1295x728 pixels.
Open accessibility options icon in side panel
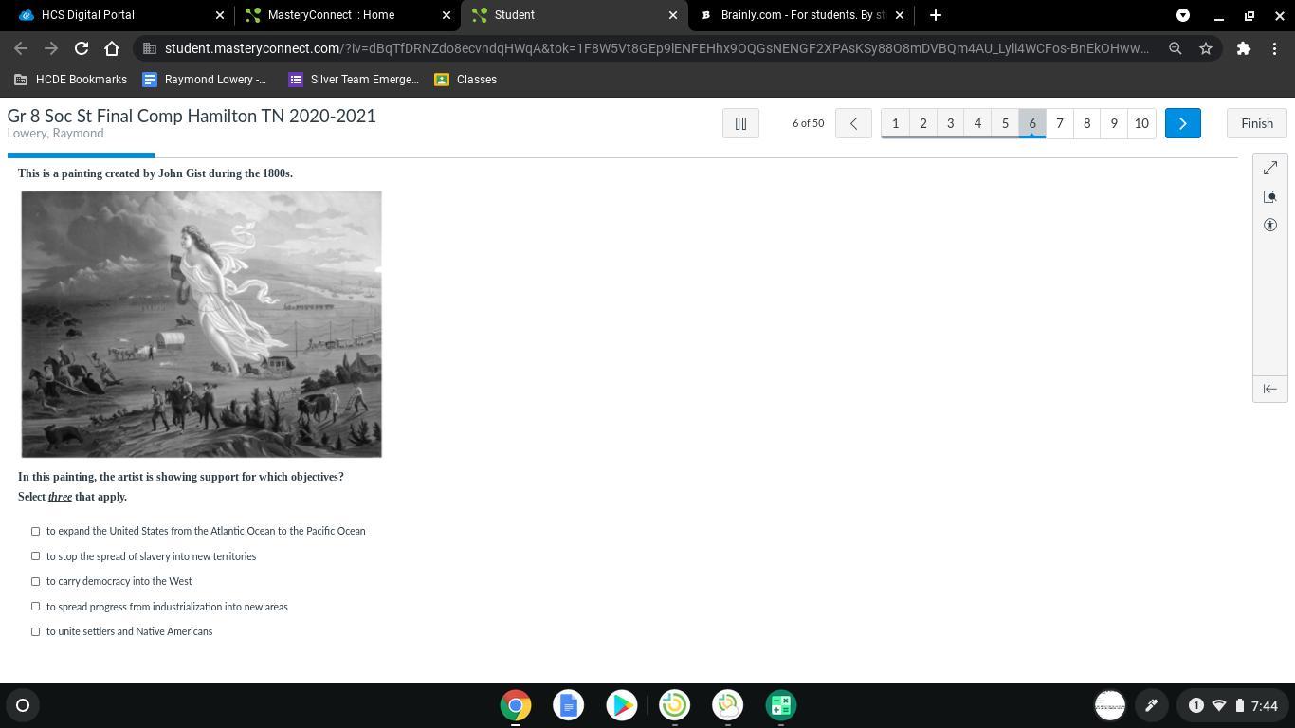coord(1270,225)
